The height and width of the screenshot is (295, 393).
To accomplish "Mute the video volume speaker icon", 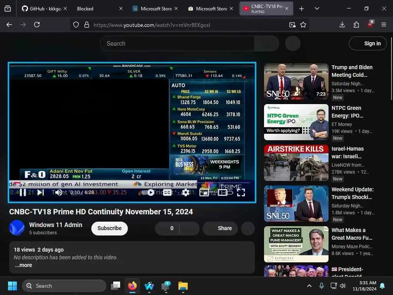I will (59, 192).
